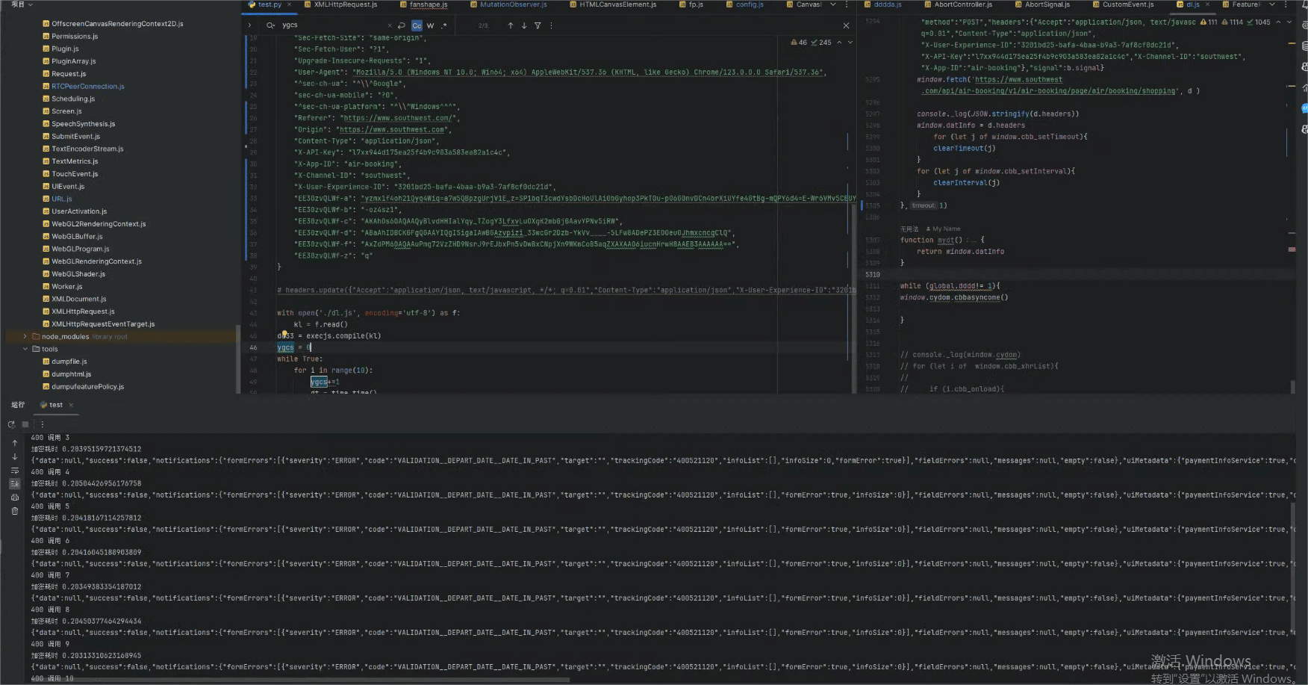Toggle Match Case in find bar
Screen dimensions: 1308x685
click(x=417, y=25)
